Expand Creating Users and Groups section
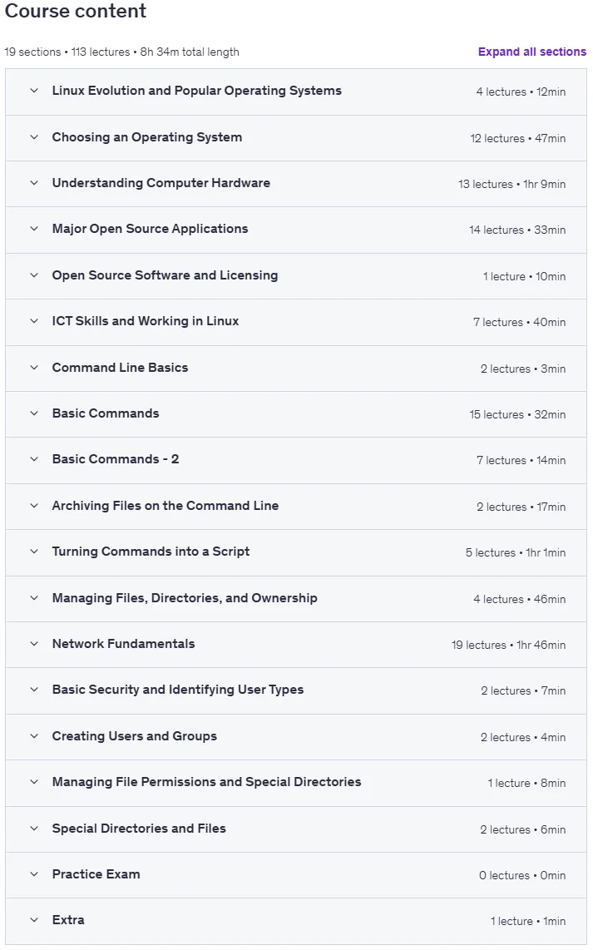 296,736
